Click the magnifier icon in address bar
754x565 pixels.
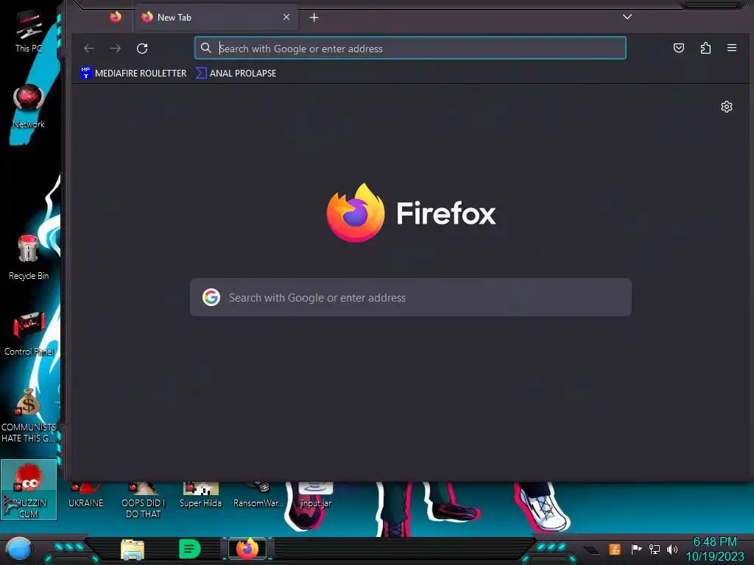pos(206,48)
